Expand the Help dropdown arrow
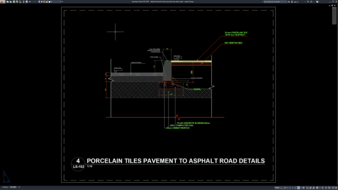 point(320,2)
